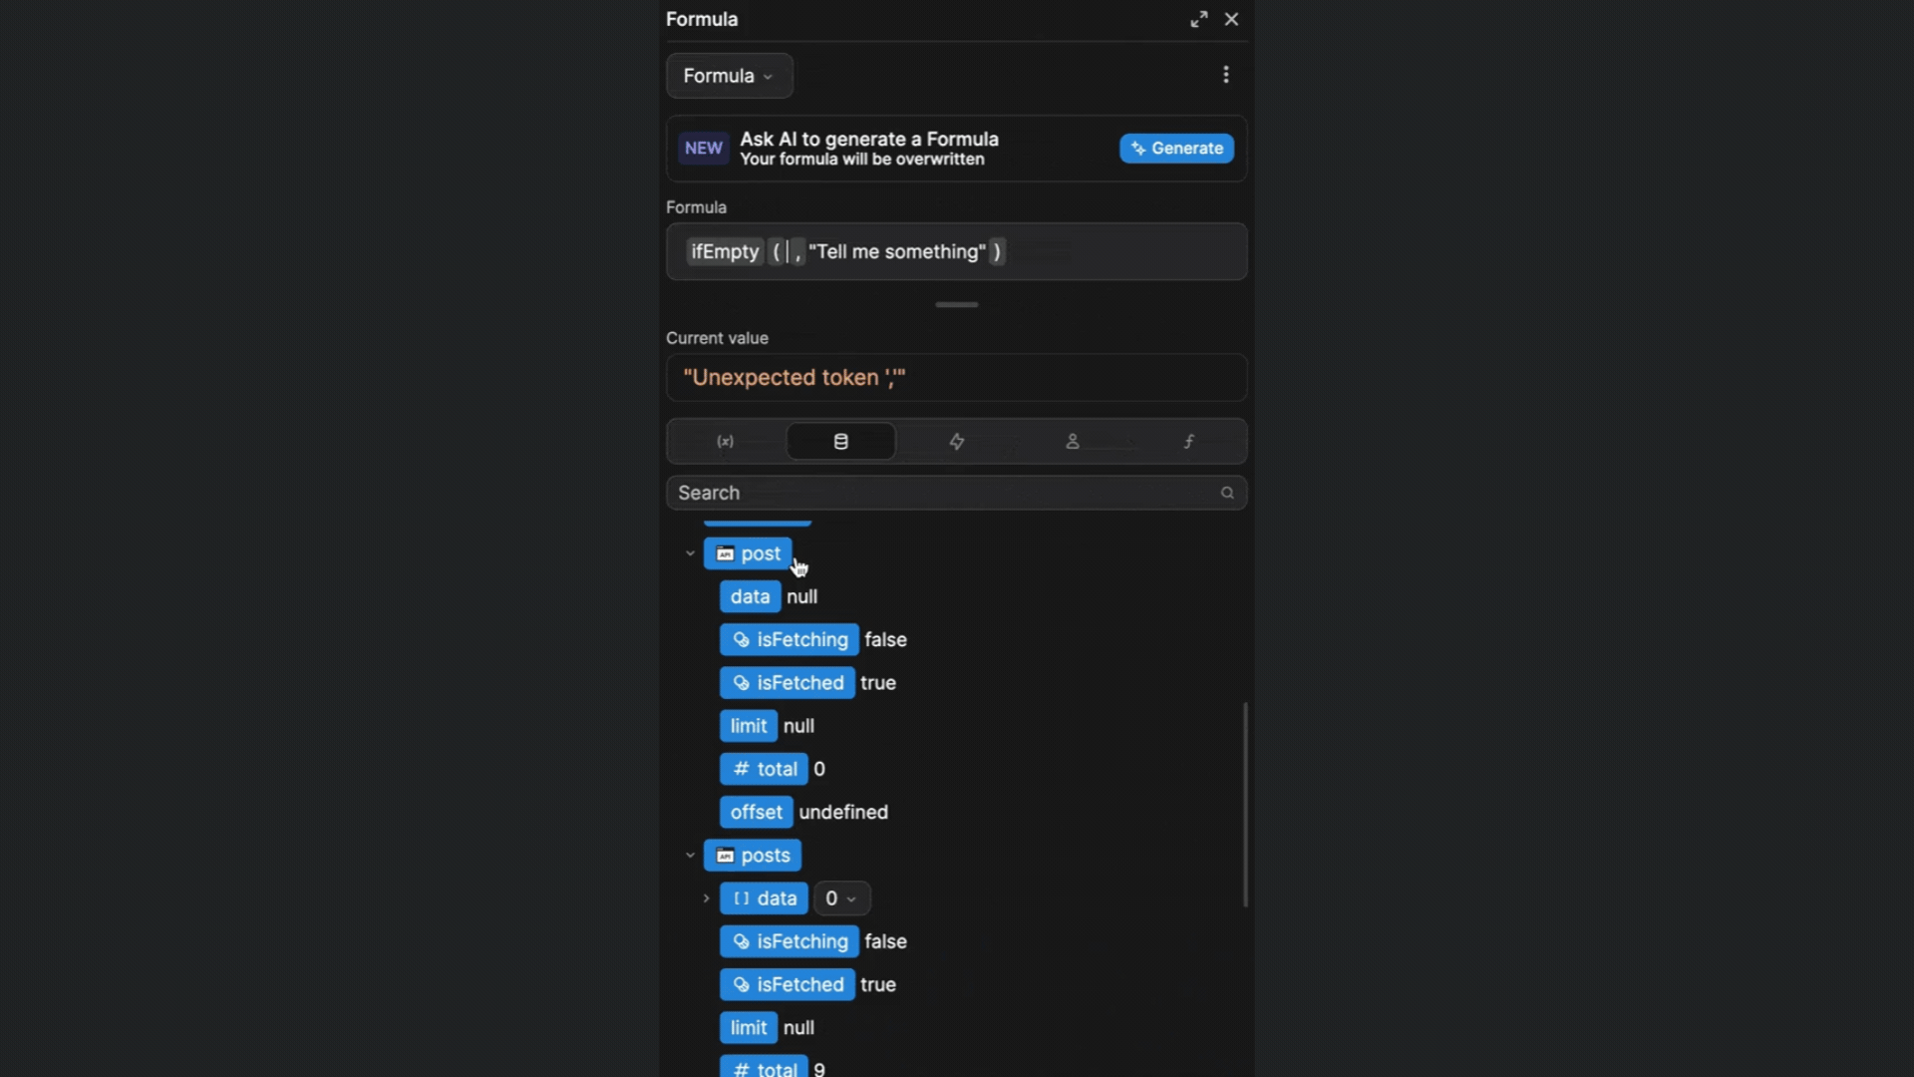Screen dimensions: 1914x1077
Task: Open the three-dot options menu
Action: click(x=1225, y=74)
